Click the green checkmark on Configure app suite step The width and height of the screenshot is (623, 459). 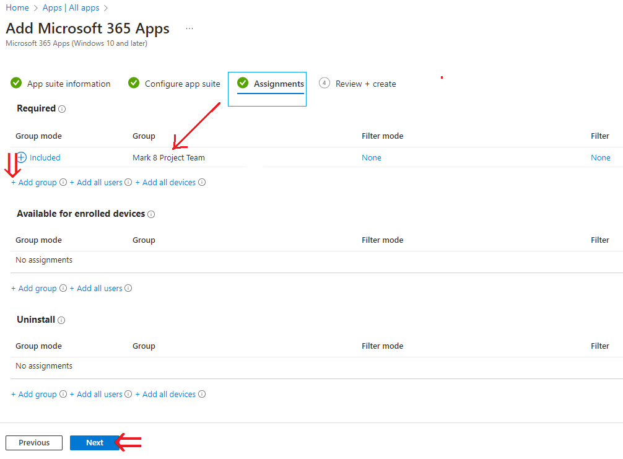pos(134,82)
